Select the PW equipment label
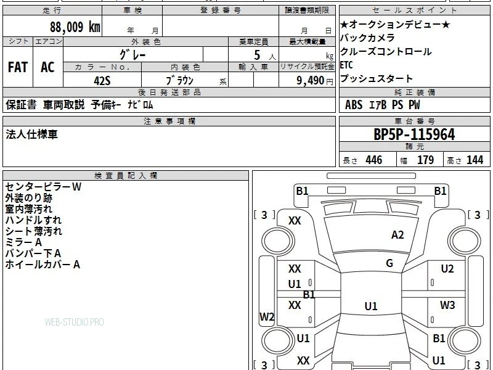Image resolution: width=493 pixels, height=370 pixels. pos(414,105)
